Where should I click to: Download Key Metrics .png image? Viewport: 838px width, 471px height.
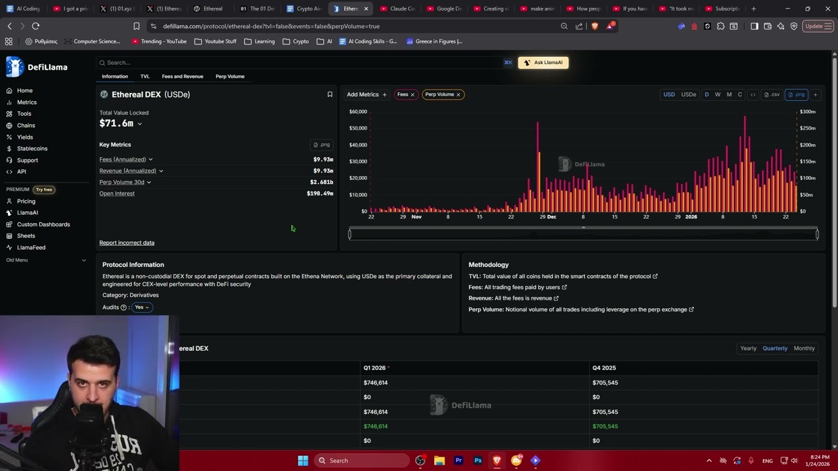(x=321, y=145)
